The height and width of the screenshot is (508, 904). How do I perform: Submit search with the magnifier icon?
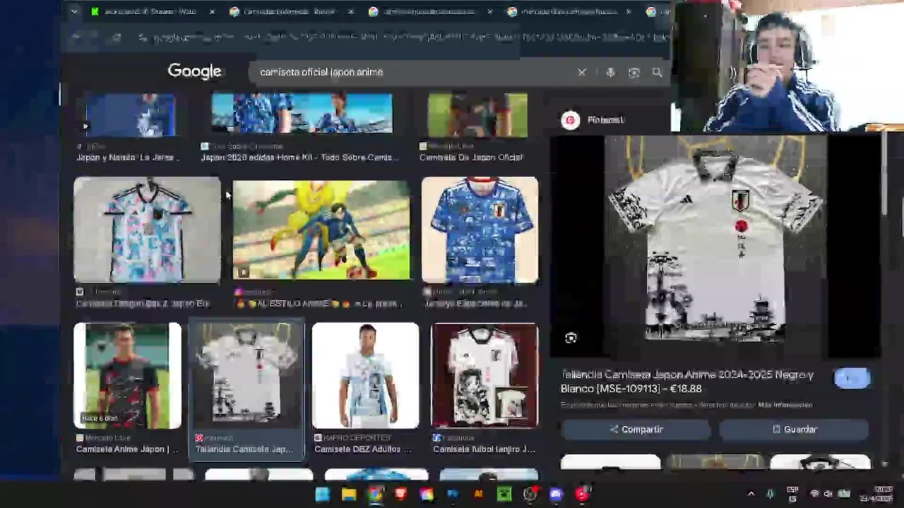point(657,72)
